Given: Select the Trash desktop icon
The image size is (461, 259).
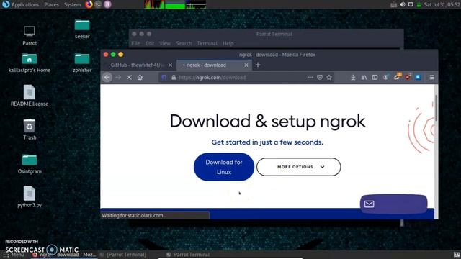Looking at the screenshot, I should click(x=30, y=129).
